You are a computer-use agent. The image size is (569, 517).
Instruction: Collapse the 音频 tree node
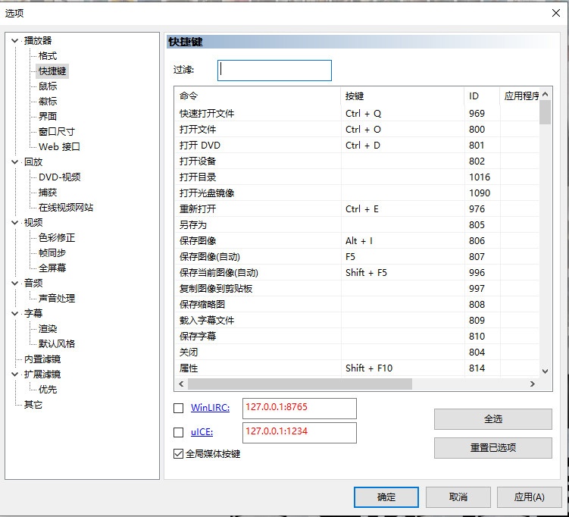click(15, 284)
